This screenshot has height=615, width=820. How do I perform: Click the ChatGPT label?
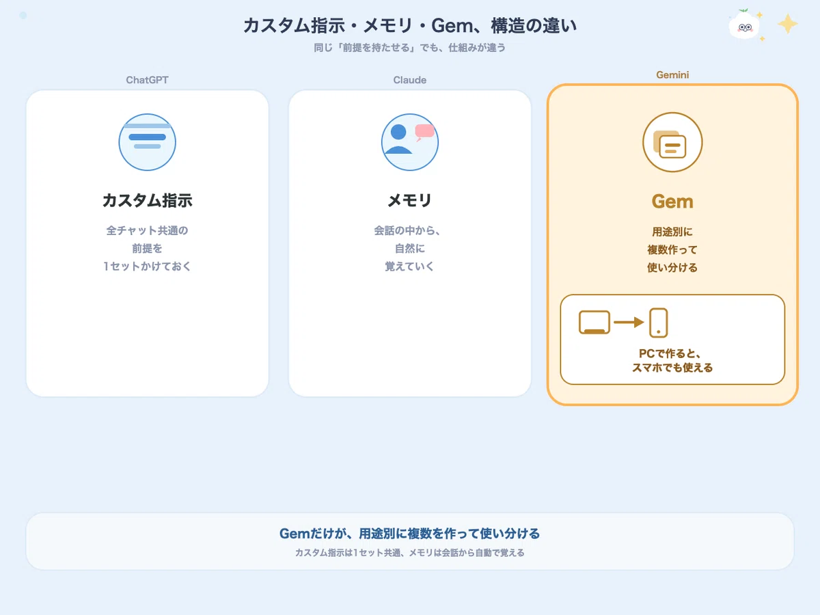[147, 80]
